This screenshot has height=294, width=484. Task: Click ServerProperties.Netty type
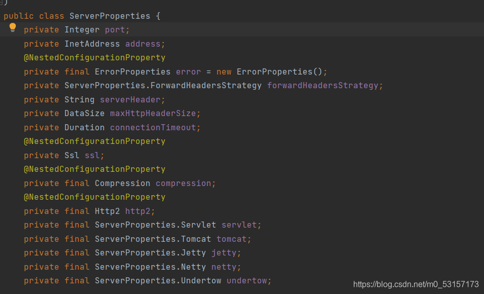click(151, 267)
